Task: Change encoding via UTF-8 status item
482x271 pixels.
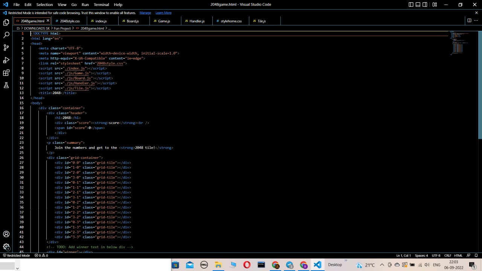Action: tap(436, 256)
